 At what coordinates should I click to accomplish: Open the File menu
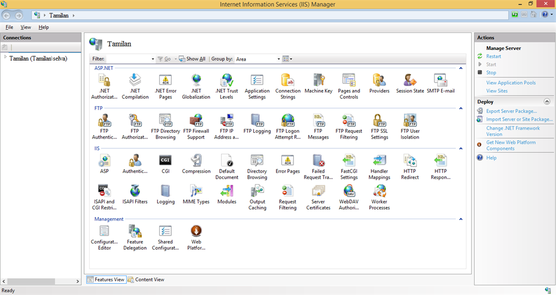click(9, 27)
